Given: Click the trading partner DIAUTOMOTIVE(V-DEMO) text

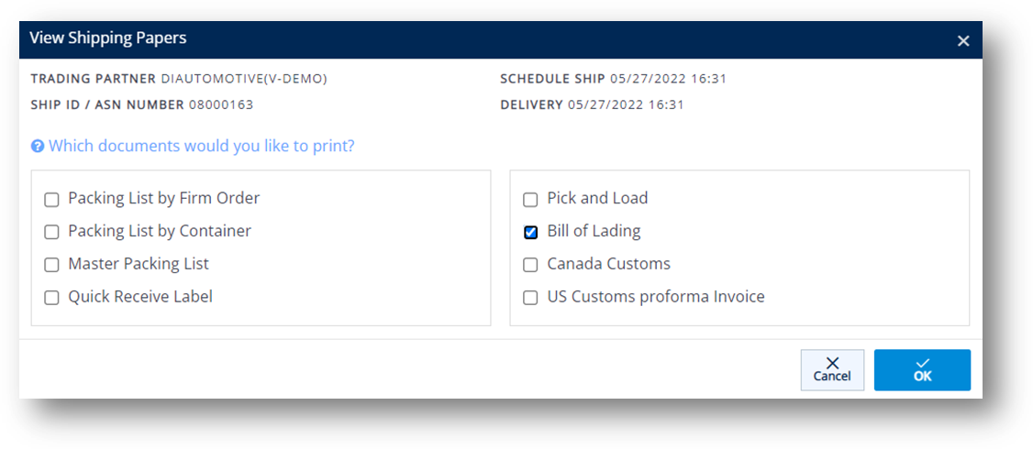Looking at the screenshot, I should tap(244, 79).
